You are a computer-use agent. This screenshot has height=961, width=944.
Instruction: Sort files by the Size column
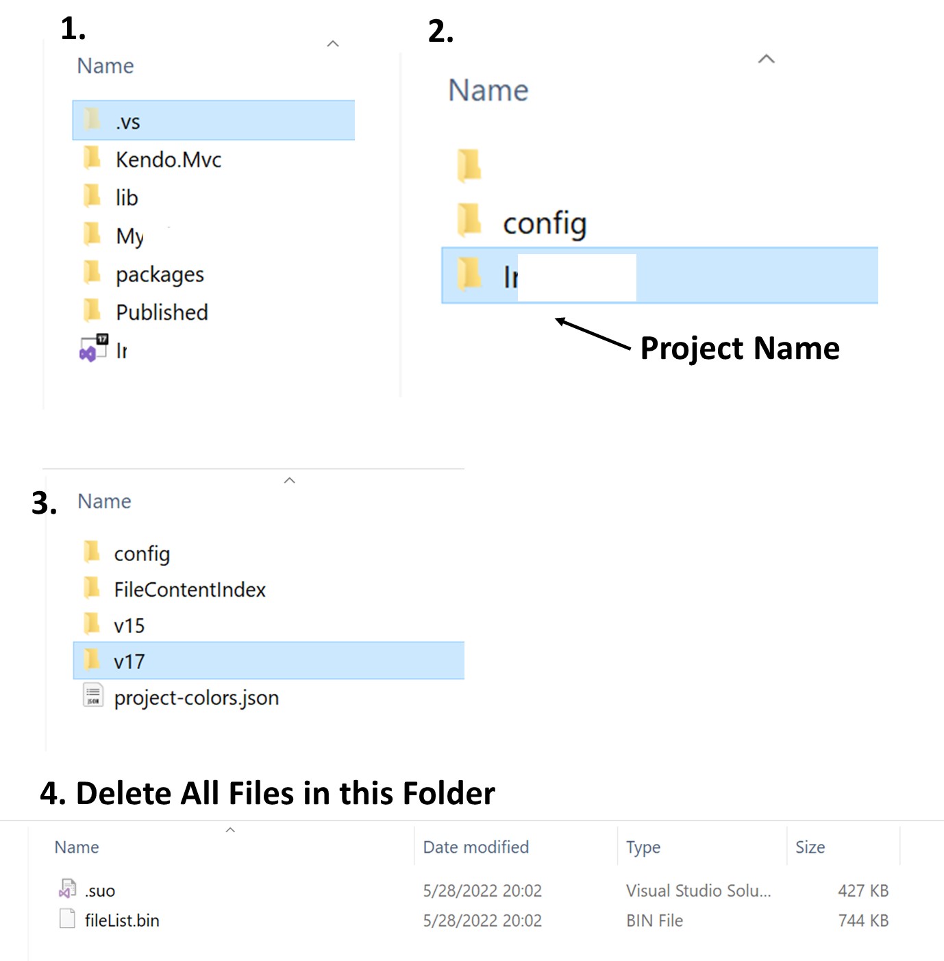[x=810, y=847]
